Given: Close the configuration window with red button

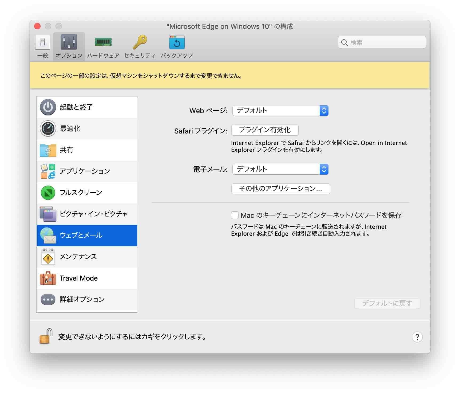Looking at the screenshot, I should (38, 26).
